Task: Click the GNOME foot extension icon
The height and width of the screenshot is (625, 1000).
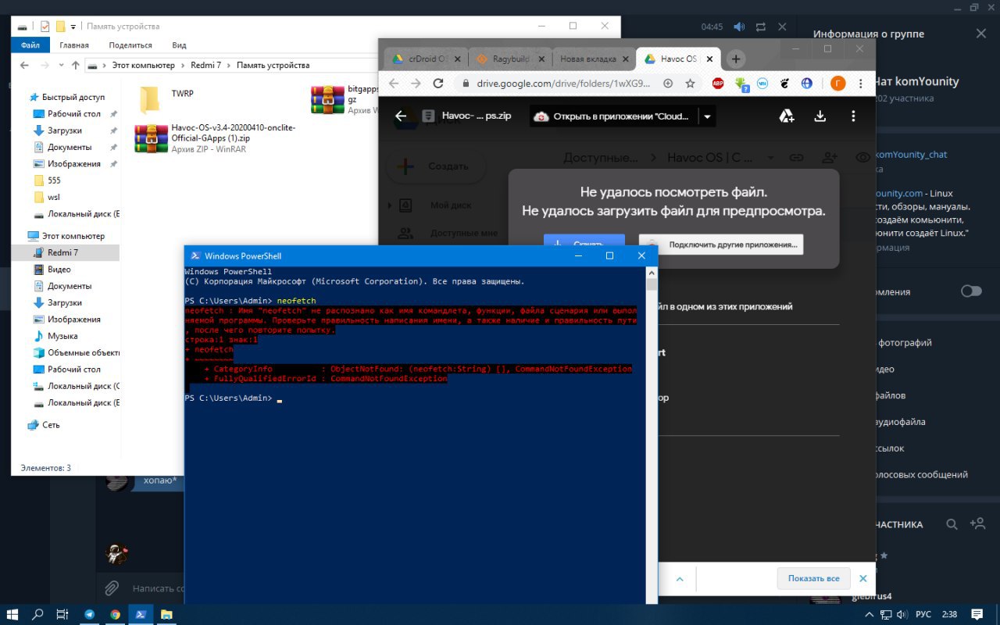Action: coord(785,83)
